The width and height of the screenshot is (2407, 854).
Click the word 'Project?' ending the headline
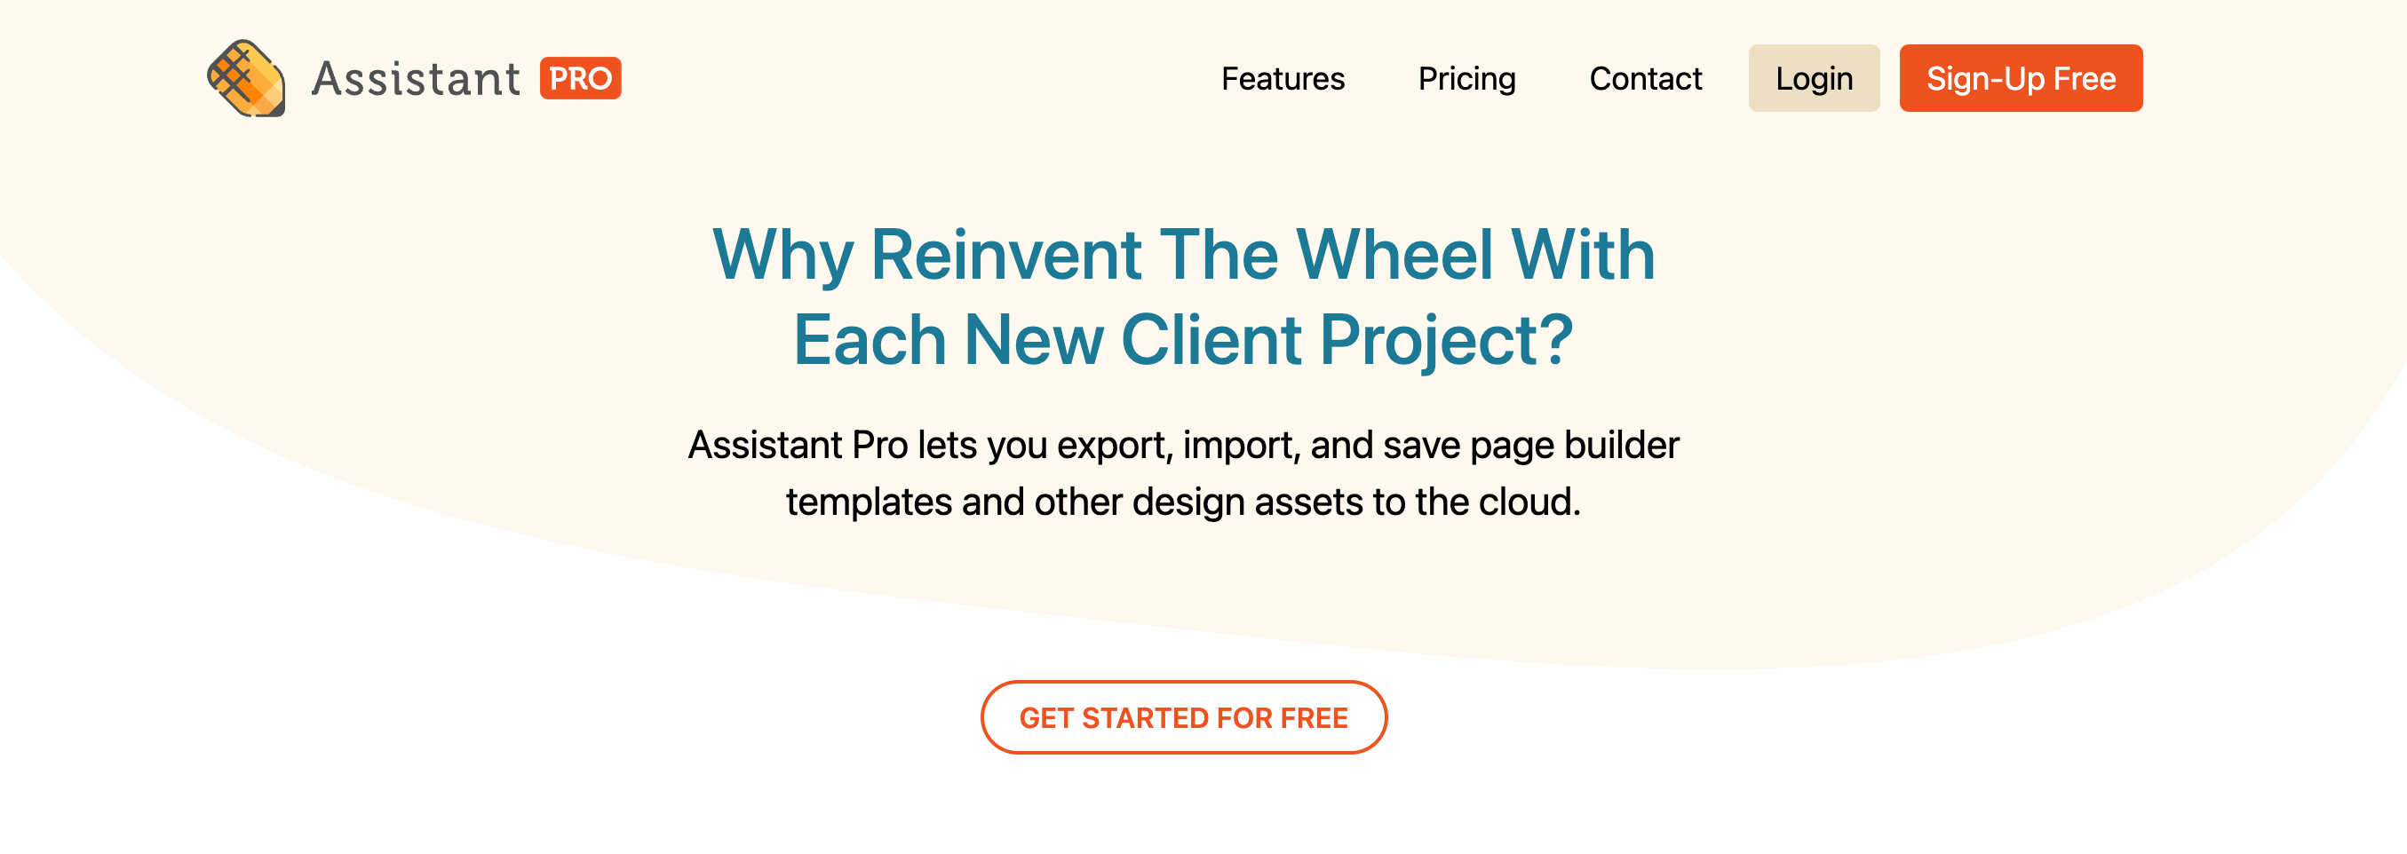click(1447, 340)
